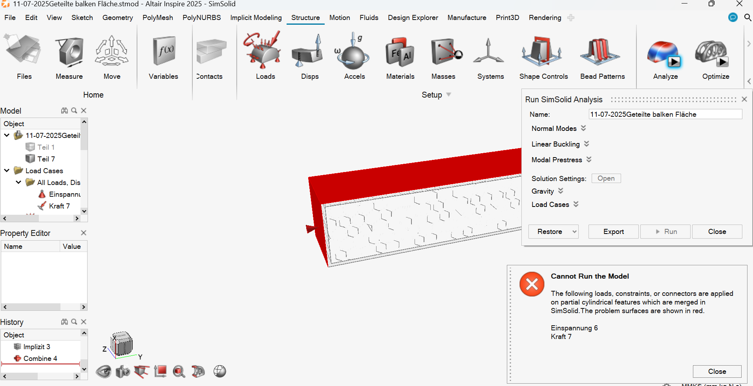This screenshot has height=386, width=753.
Task: Select Kraft 7 in the Model tree
Action: coord(59,206)
